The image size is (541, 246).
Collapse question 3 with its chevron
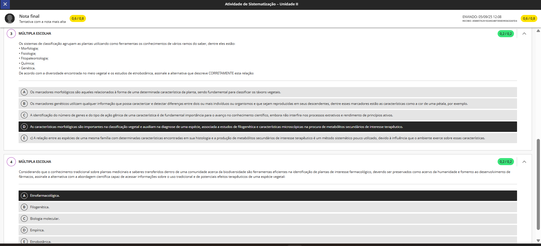524,34
